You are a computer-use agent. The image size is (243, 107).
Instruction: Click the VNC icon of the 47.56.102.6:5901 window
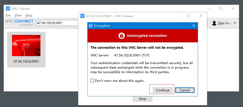pyautogui.click(x=83, y=16)
